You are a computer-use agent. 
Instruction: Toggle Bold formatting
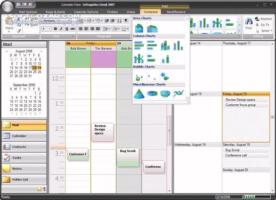point(56,29)
